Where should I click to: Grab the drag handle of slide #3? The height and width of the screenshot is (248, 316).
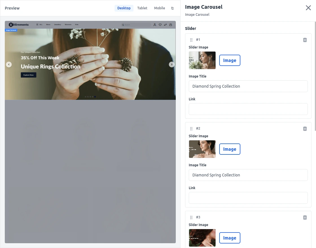pos(191,217)
